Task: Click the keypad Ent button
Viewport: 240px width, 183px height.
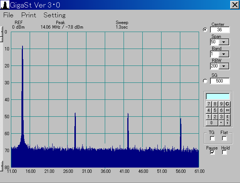Action: coord(228,120)
